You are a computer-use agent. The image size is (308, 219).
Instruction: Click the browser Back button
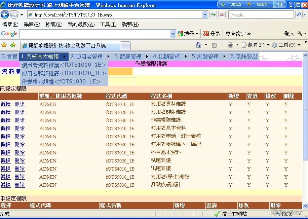click(5, 15)
